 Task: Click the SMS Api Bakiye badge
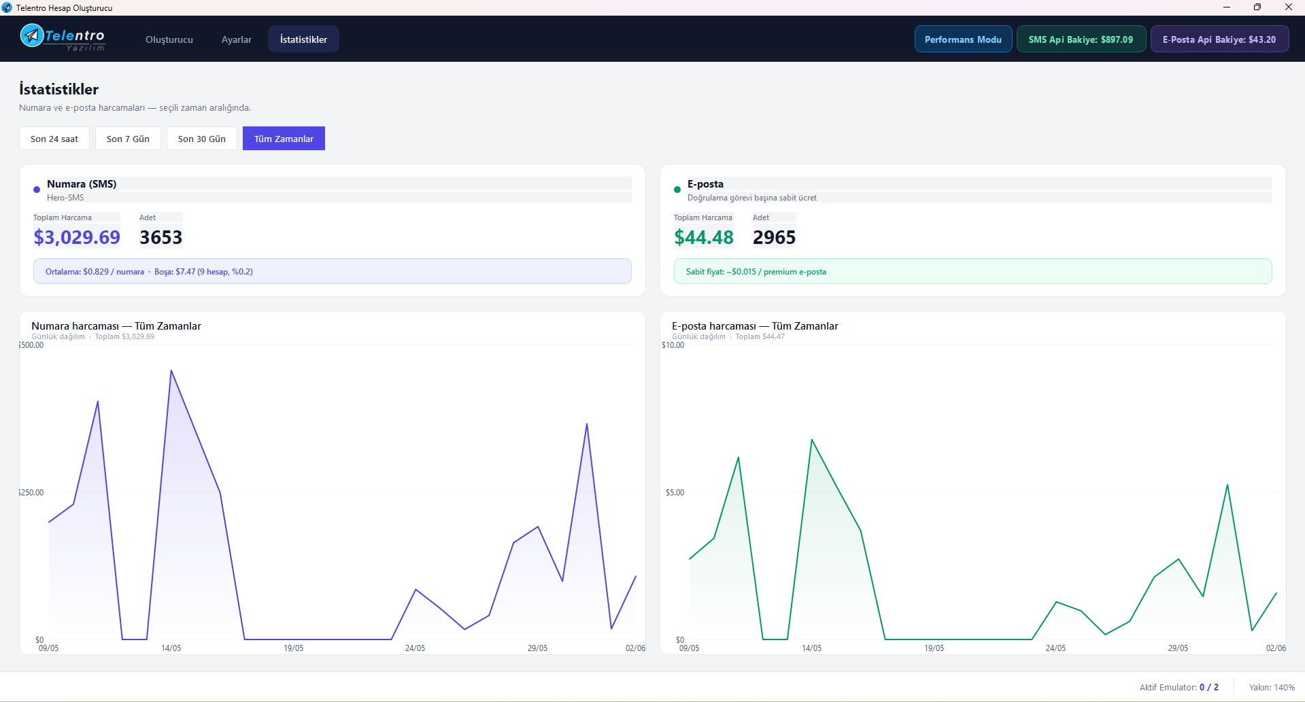coord(1081,39)
